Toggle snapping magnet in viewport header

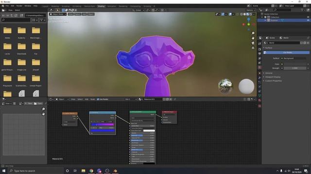[153, 10]
